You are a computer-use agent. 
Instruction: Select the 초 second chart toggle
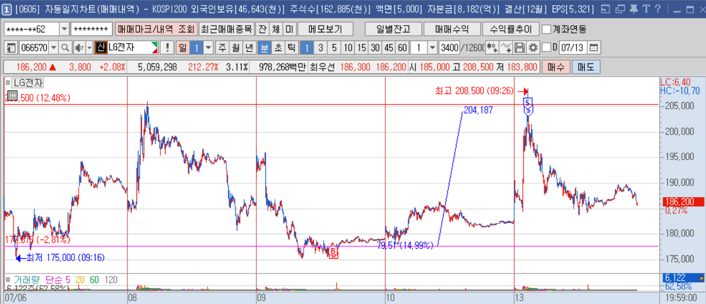[278, 48]
